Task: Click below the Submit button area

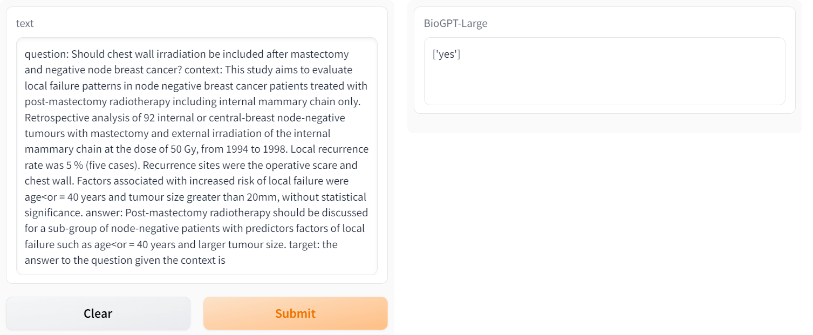Action: pyautogui.click(x=295, y=331)
